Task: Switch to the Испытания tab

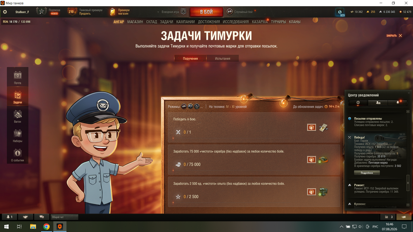Action: click(x=223, y=59)
